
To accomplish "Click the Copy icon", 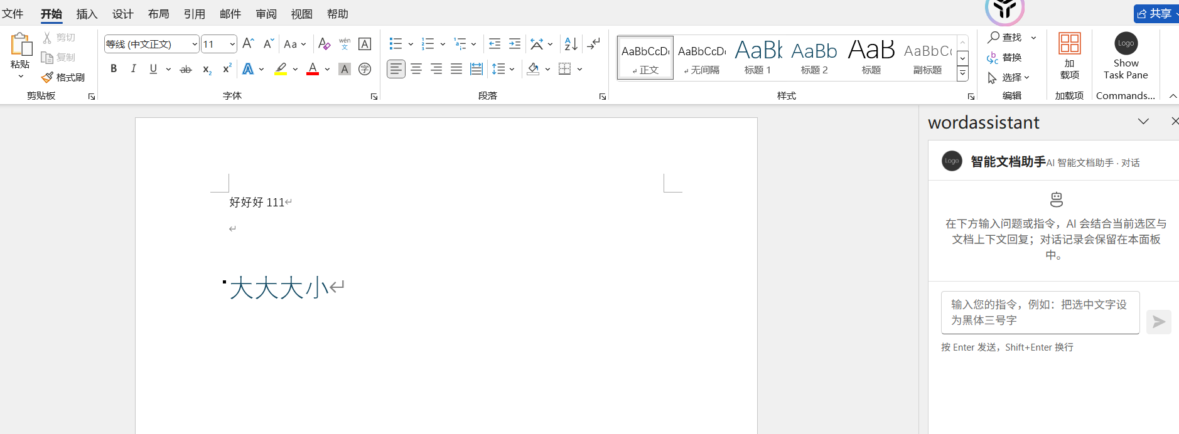I will (47, 58).
